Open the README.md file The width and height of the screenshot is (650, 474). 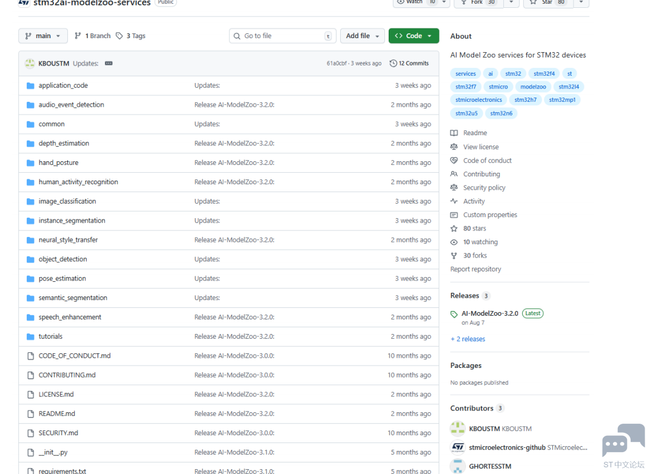57,414
